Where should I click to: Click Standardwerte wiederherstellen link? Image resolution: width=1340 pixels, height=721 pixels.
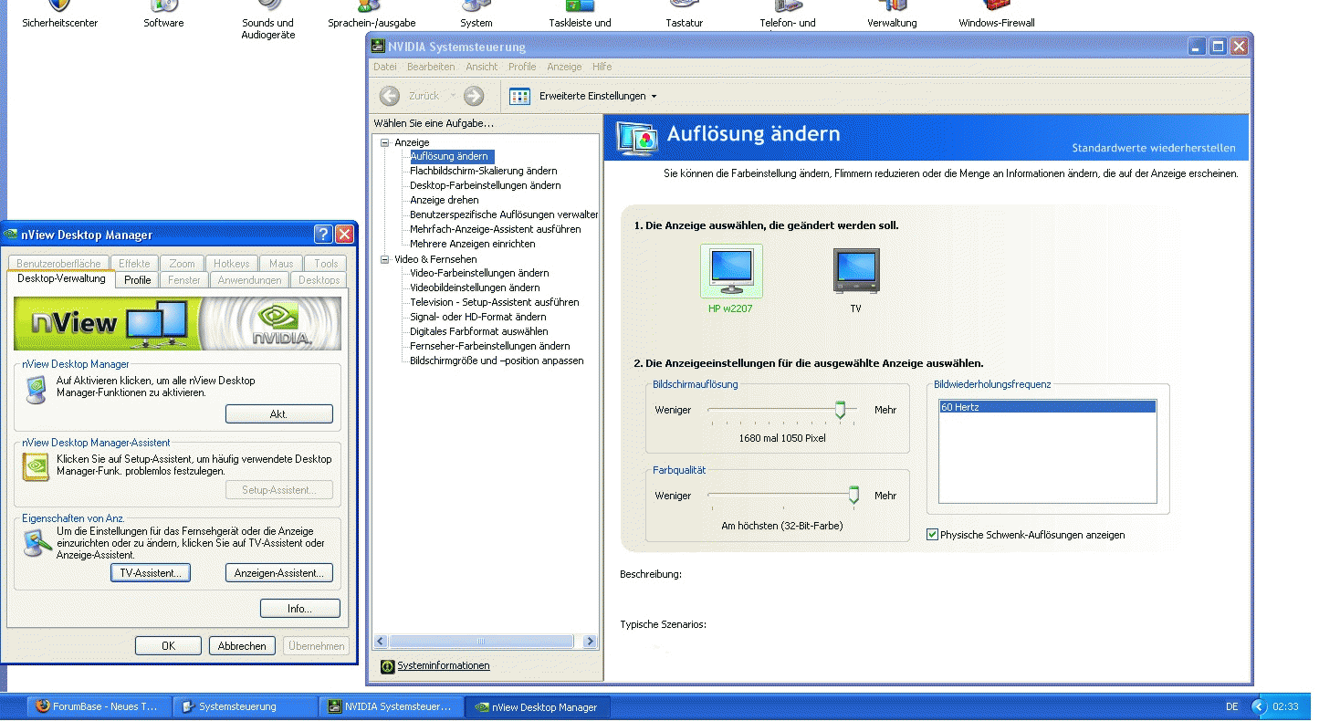[1153, 148]
